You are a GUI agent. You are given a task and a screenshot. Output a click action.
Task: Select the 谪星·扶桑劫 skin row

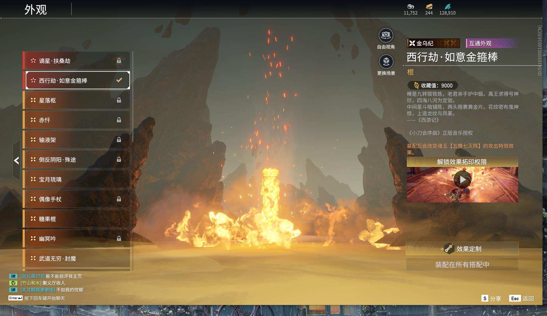pos(76,61)
